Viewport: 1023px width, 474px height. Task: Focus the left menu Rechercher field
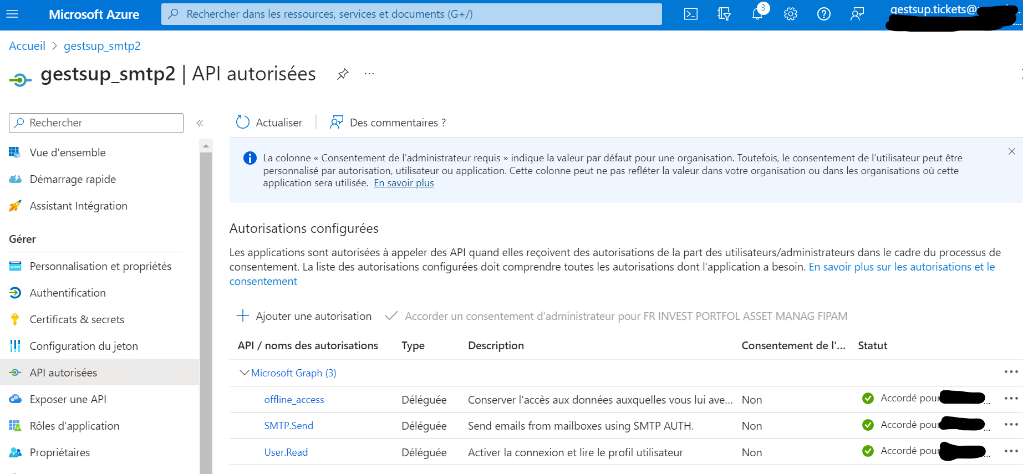(96, 123)
